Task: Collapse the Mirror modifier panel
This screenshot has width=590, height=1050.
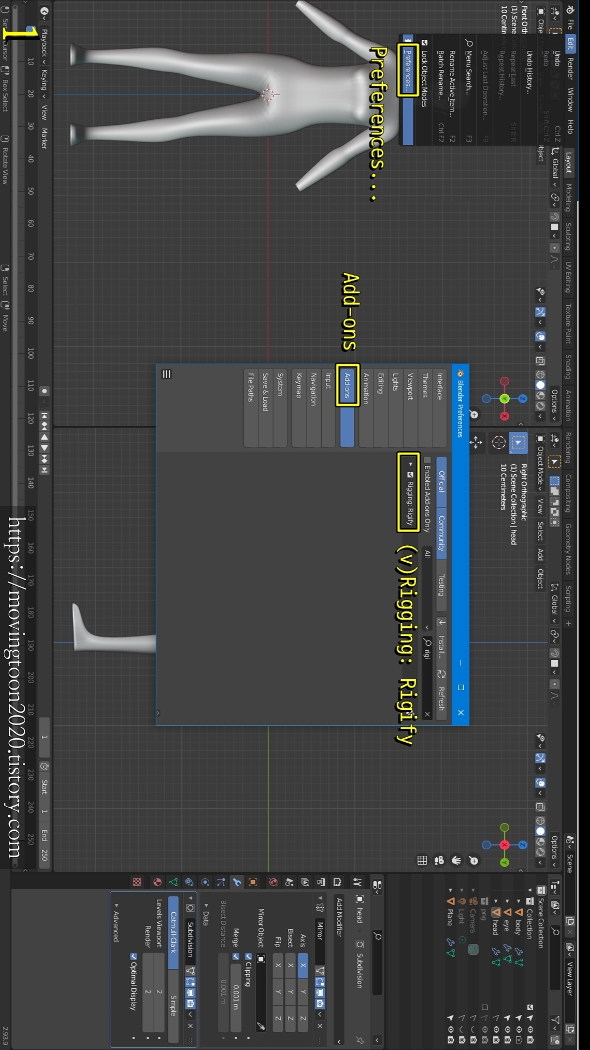Action: (320, 897)
